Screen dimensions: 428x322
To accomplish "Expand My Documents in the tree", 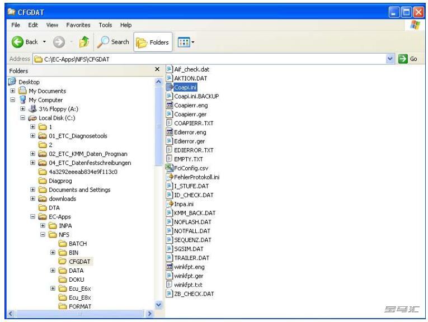I will tap(12, 91).
